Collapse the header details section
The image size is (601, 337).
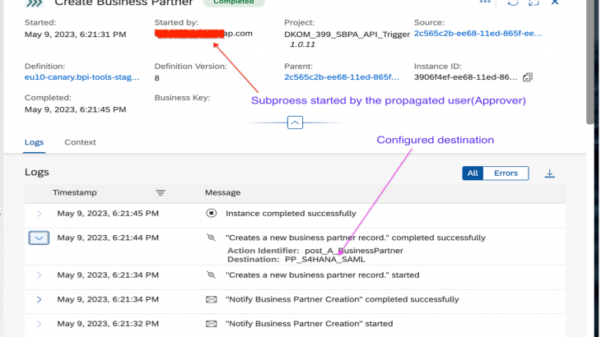(x=295, y=122)
